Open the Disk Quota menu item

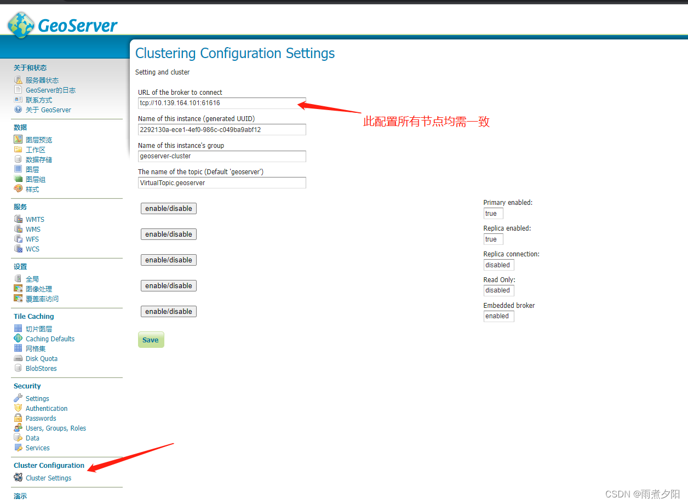42,359
